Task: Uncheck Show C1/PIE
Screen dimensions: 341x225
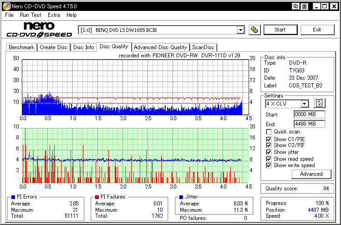Action: tap(269, 139)
